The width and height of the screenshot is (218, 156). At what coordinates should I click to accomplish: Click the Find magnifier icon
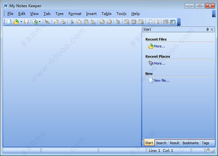[150, 22]
